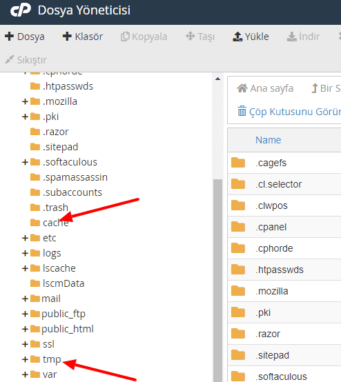Select .razor in the folder tree
Viewport: 341px width, 382px height.
[x=56, y=132]
